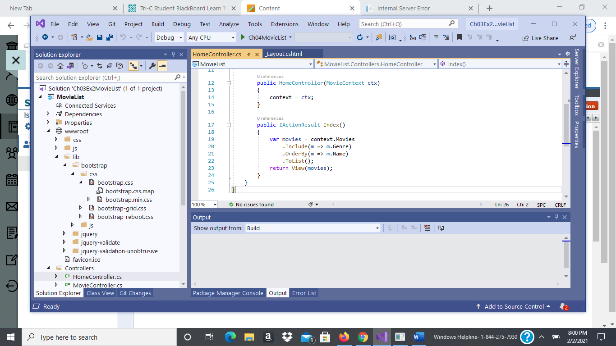Open the notifications bell in status bar
Screen dimensions: 616x346
pyautogui.click(x=563, y=306)
